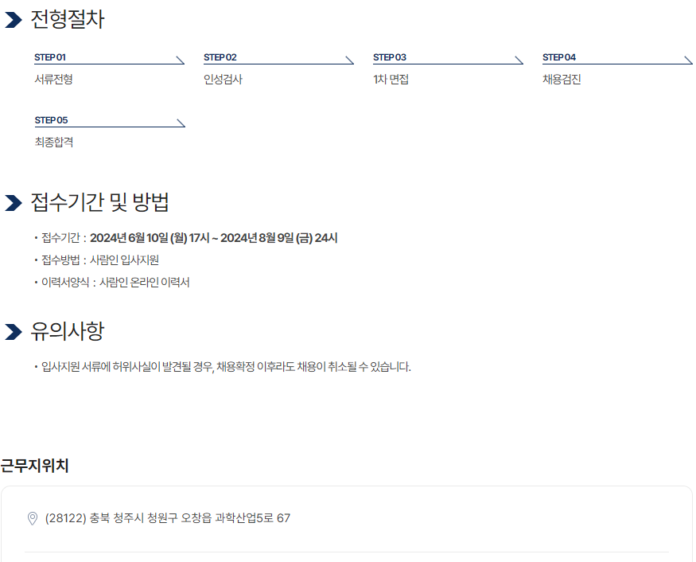Click the application period dates in bold
This screenshot has height=562, width=696.
(x=213, y=238)
